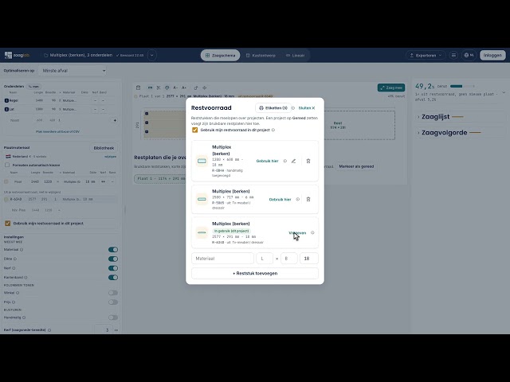Image resolution: width=510 pixels, height=382 pixels.
Task: Click the Reststuk toevoegen button
Action: coord(255,274)
